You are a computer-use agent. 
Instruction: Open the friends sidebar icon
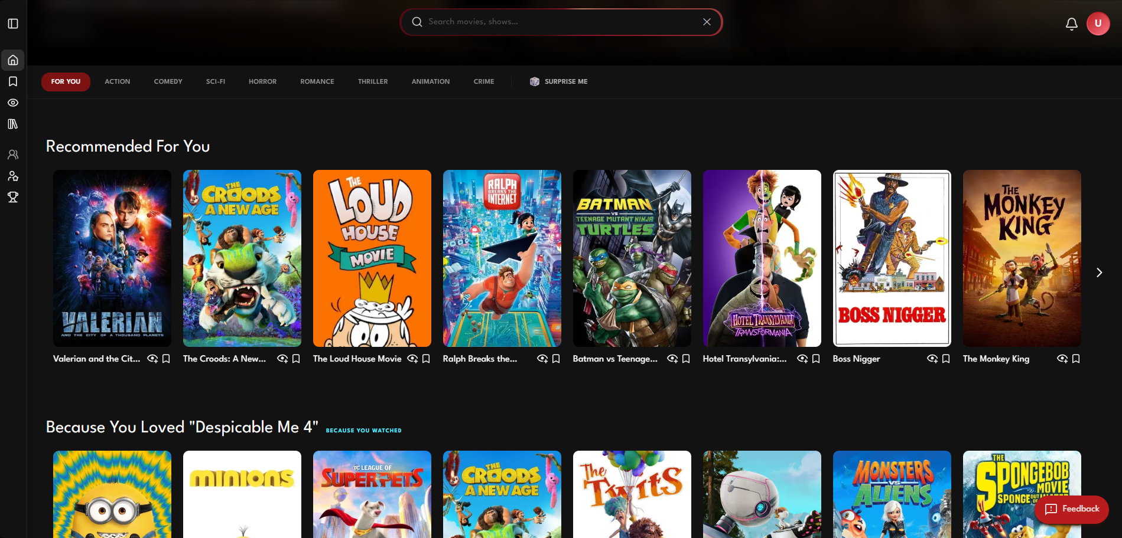point(13,155)
